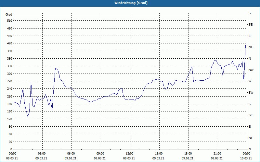Choose the 60 y-axis tick label
260x162 pixels.
pos(10,134)
